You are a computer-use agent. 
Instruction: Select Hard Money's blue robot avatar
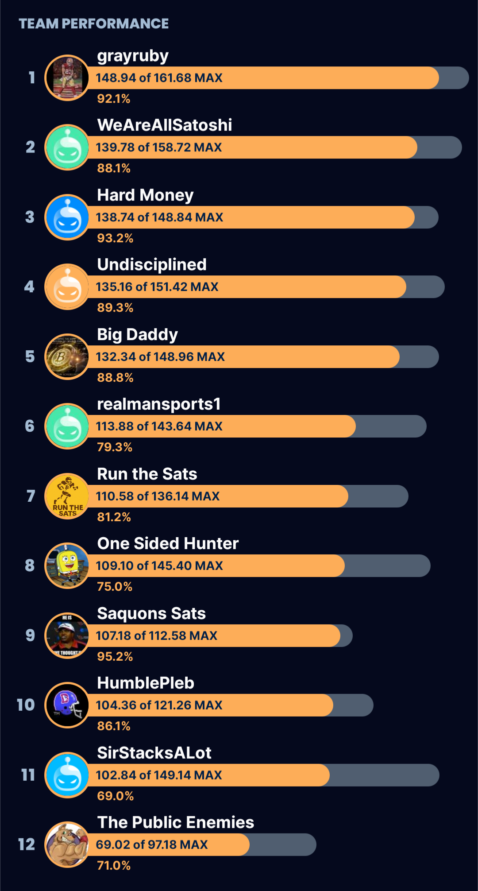67,217
